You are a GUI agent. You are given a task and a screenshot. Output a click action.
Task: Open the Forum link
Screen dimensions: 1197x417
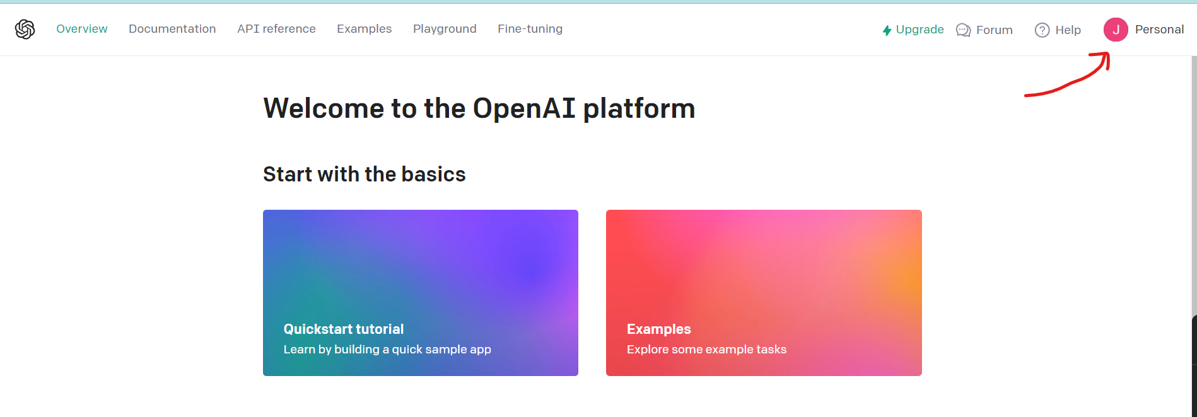[994, 30]
